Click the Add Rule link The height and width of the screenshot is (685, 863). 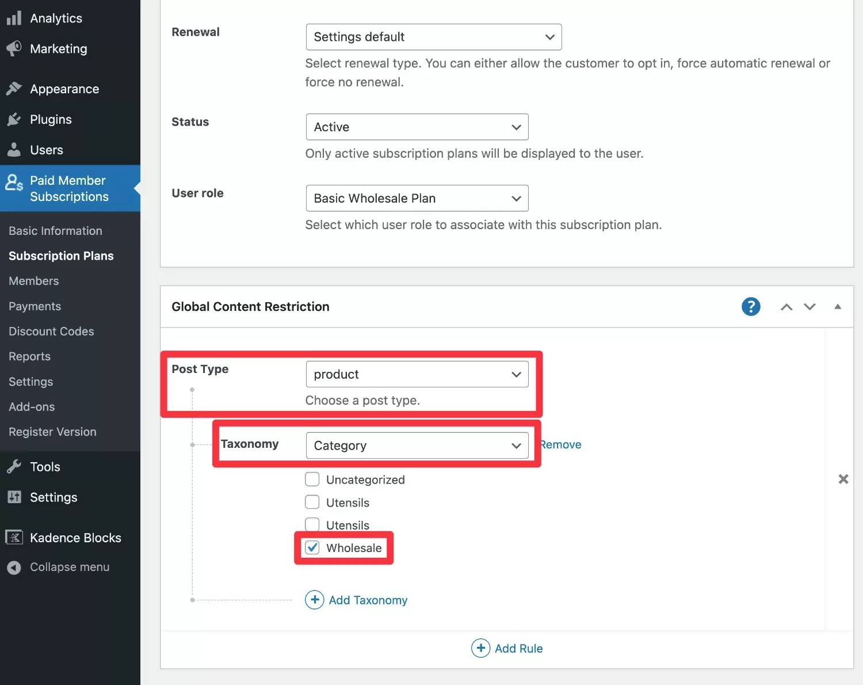(518, 648)
